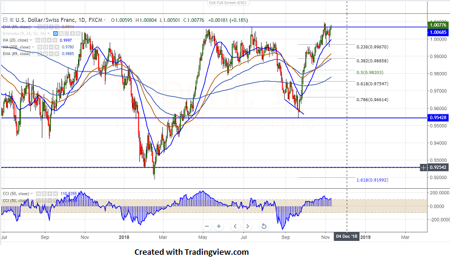Select the 0.92542 crosshair price label
Screen dimensions: 450x259
pos(438,167)
